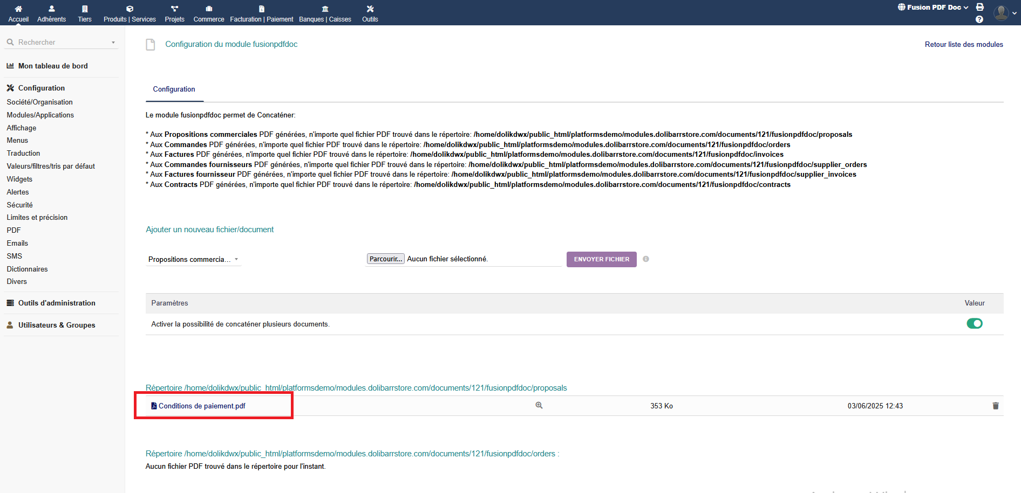
Task: Delete Conditions de paiement.pdf using trash icon
Action: pyautogui.click(x=995, y=406)
